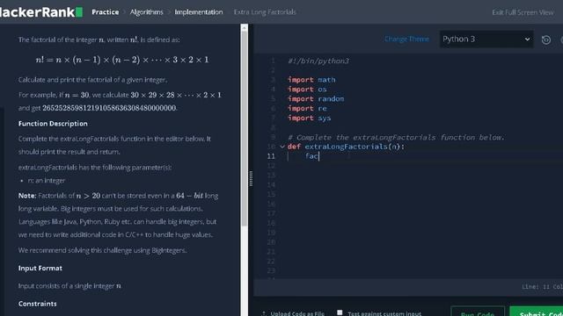Click the n! factorial formula

point(122,60)
